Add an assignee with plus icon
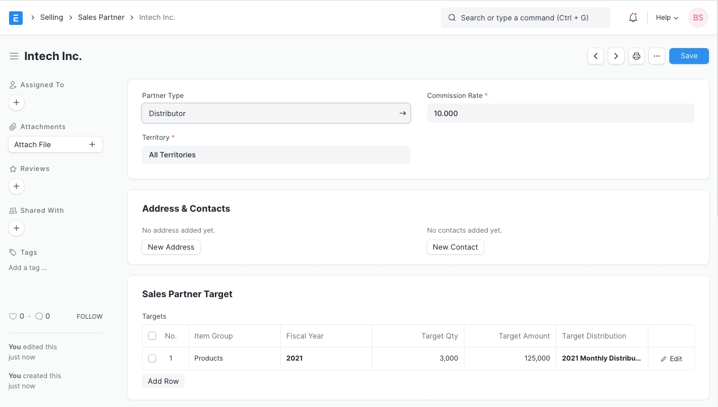The height and width of the screenshot is (407, 718). coord(16,102)
